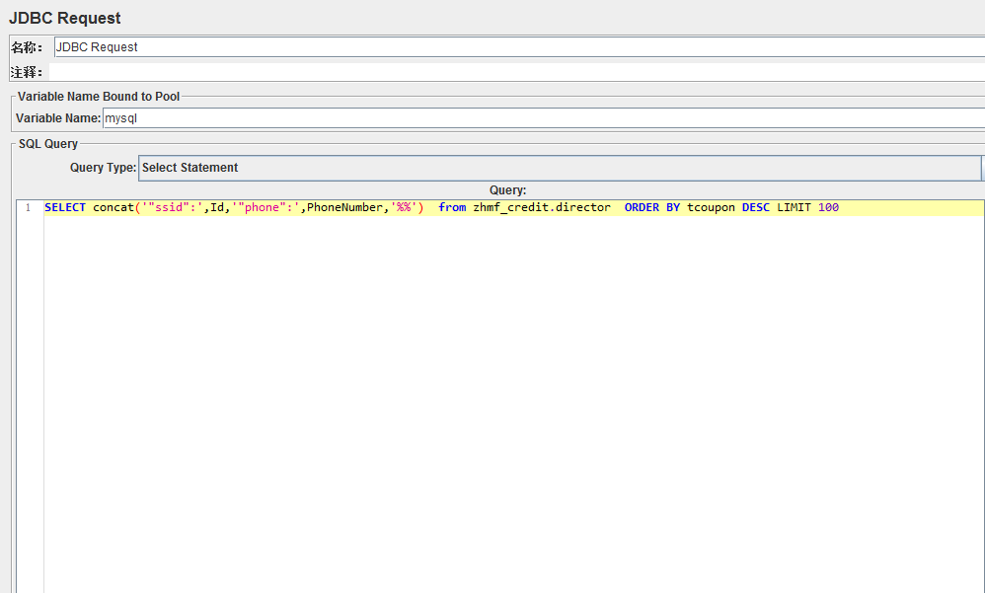The image size is (985, 593).
Task: Click the JDBC Request panel title
Action: click(x=65, y=18)
